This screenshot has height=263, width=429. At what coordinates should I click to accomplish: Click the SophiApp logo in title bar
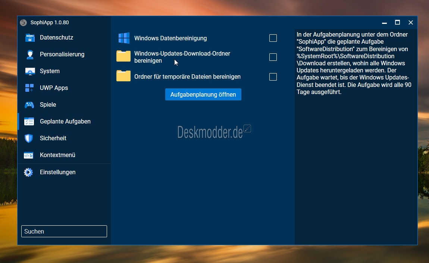(x=23, y=22)
